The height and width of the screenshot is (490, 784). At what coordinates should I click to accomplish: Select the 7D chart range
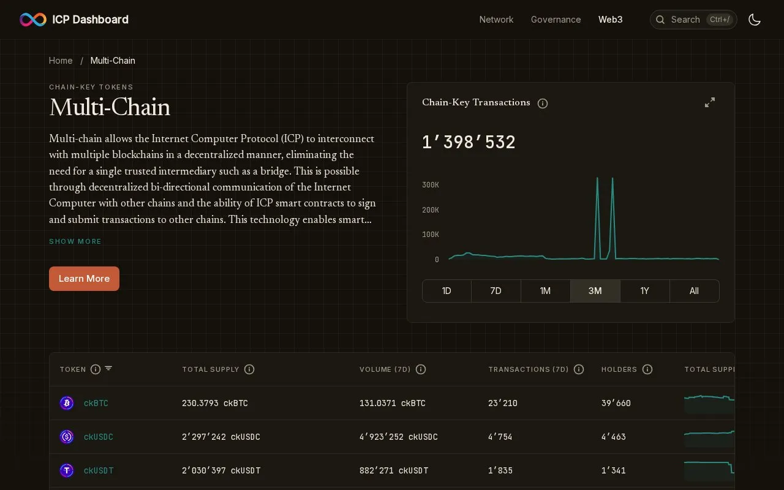(x=496, y=291)
